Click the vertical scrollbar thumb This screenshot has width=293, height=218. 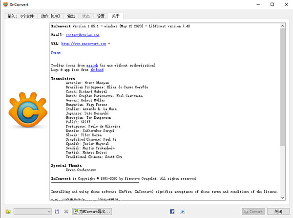click(x=283, y=87)
